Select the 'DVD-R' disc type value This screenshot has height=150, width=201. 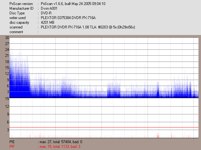[46, 13]
